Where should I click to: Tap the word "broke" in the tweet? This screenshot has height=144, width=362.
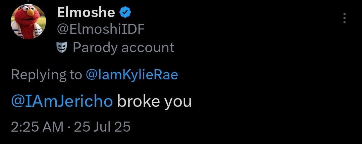(x=138, y=101)
